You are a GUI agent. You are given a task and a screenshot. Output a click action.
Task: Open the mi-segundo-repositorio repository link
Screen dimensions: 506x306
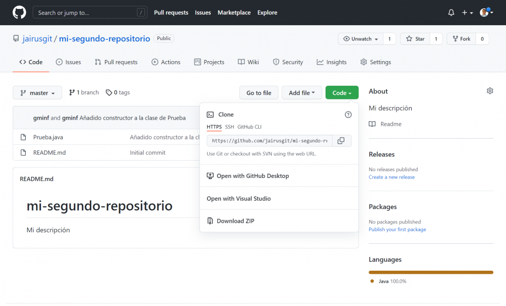click(x=104, y=38)
